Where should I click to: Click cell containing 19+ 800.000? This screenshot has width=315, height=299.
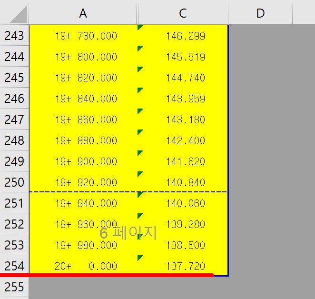click(x=83, y=56)
